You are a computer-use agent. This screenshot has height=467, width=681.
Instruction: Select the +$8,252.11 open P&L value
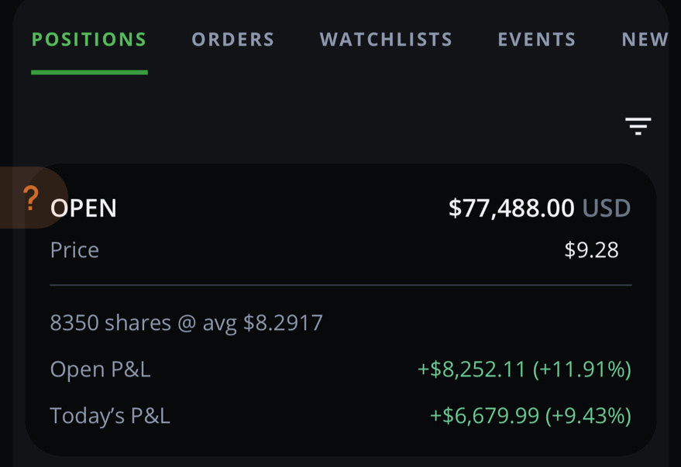[x=472, y=369]
